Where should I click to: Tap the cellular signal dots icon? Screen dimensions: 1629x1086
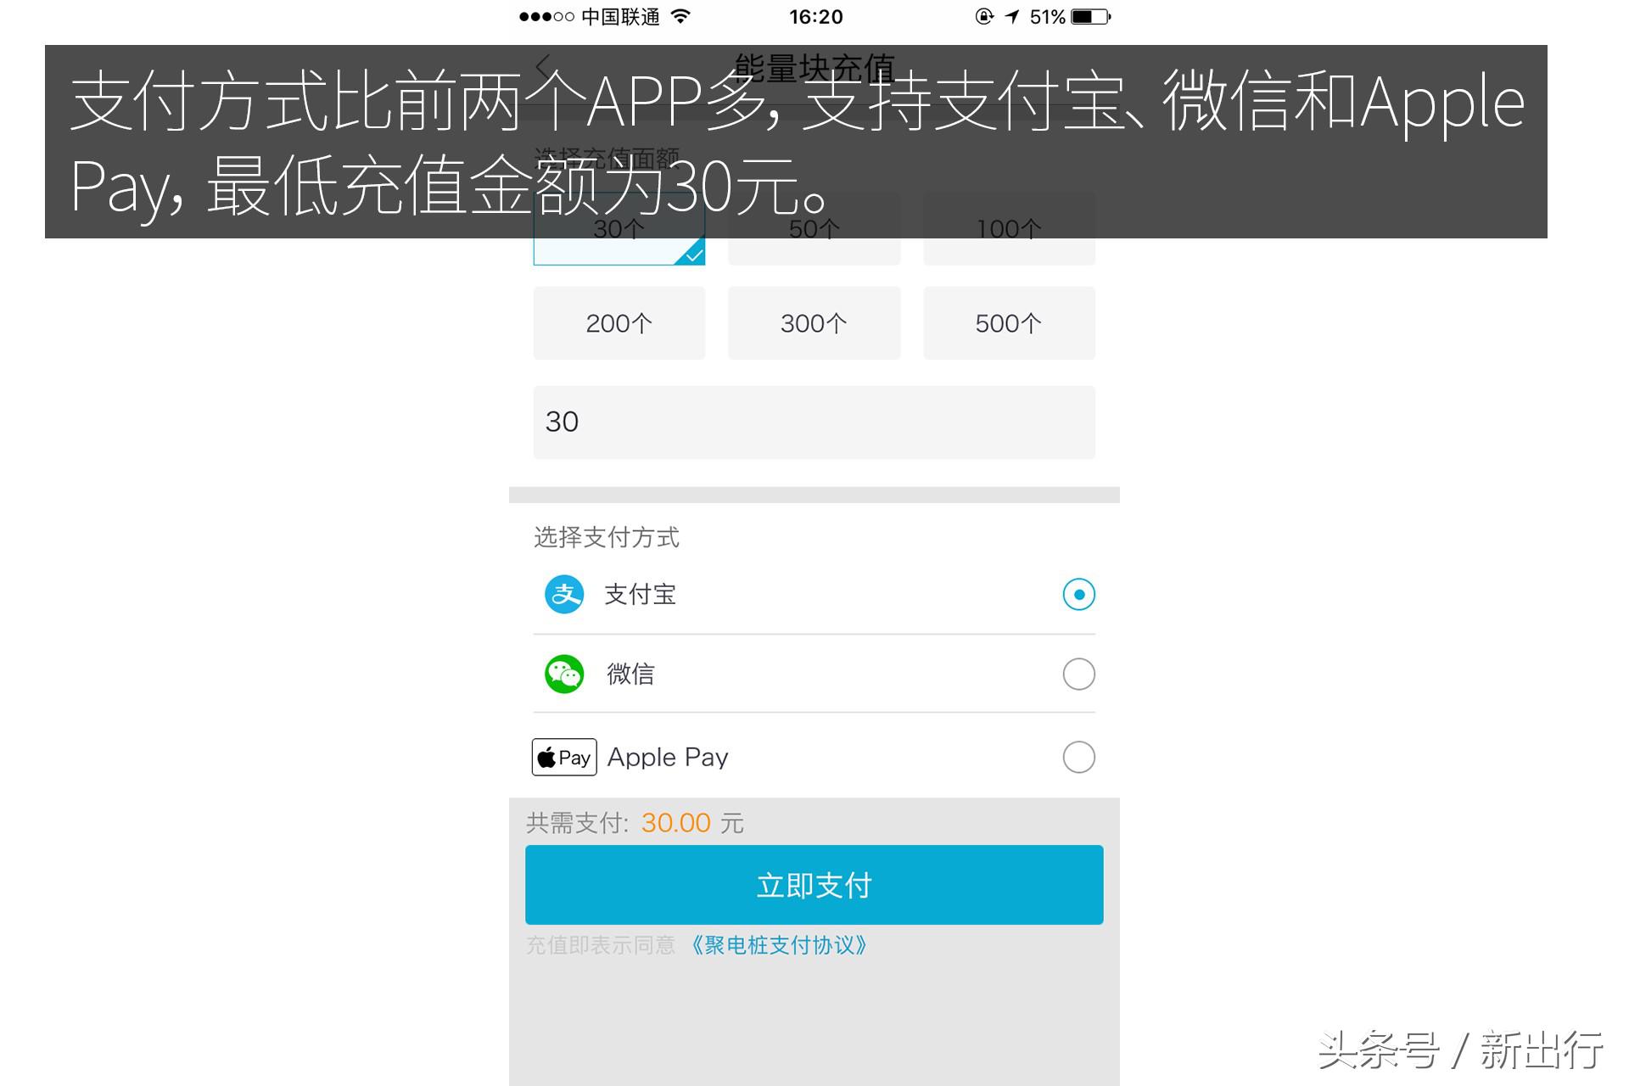[x=545, y=15]
